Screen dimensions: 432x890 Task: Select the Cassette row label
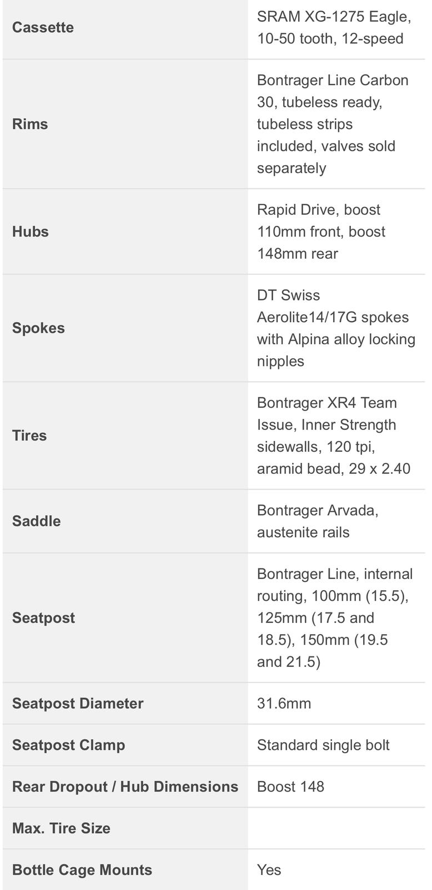[43, 28]
